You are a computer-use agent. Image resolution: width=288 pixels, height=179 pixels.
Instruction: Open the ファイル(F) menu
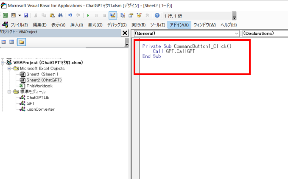coord(19,25)
